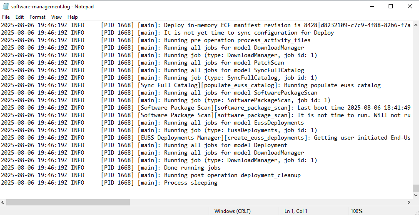Open the File menu
The width and height of the screenshot is (419, 215).
coord(6,17)
